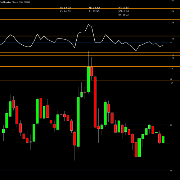Click the 'OL: 0.94' reading
The width and height of the screenshot is (180, 180).
(123, 15)
